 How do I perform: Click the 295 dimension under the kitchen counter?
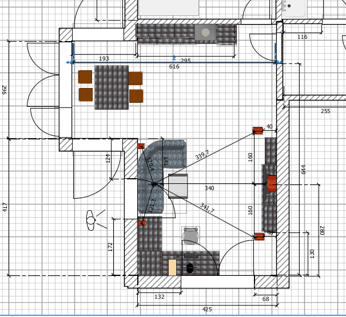[186, 59]
